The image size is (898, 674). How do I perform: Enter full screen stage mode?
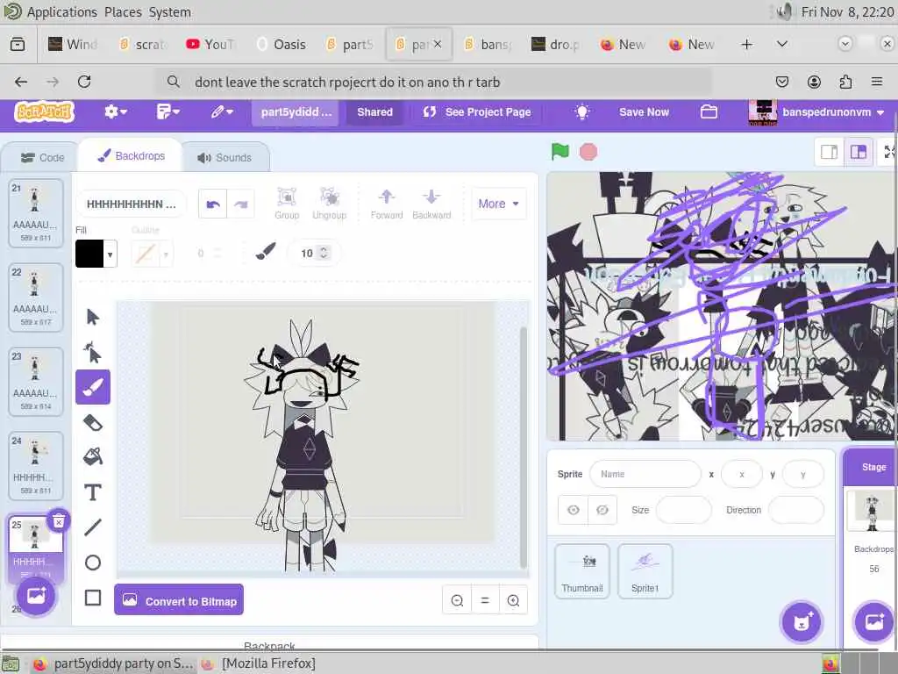(889, 152)
